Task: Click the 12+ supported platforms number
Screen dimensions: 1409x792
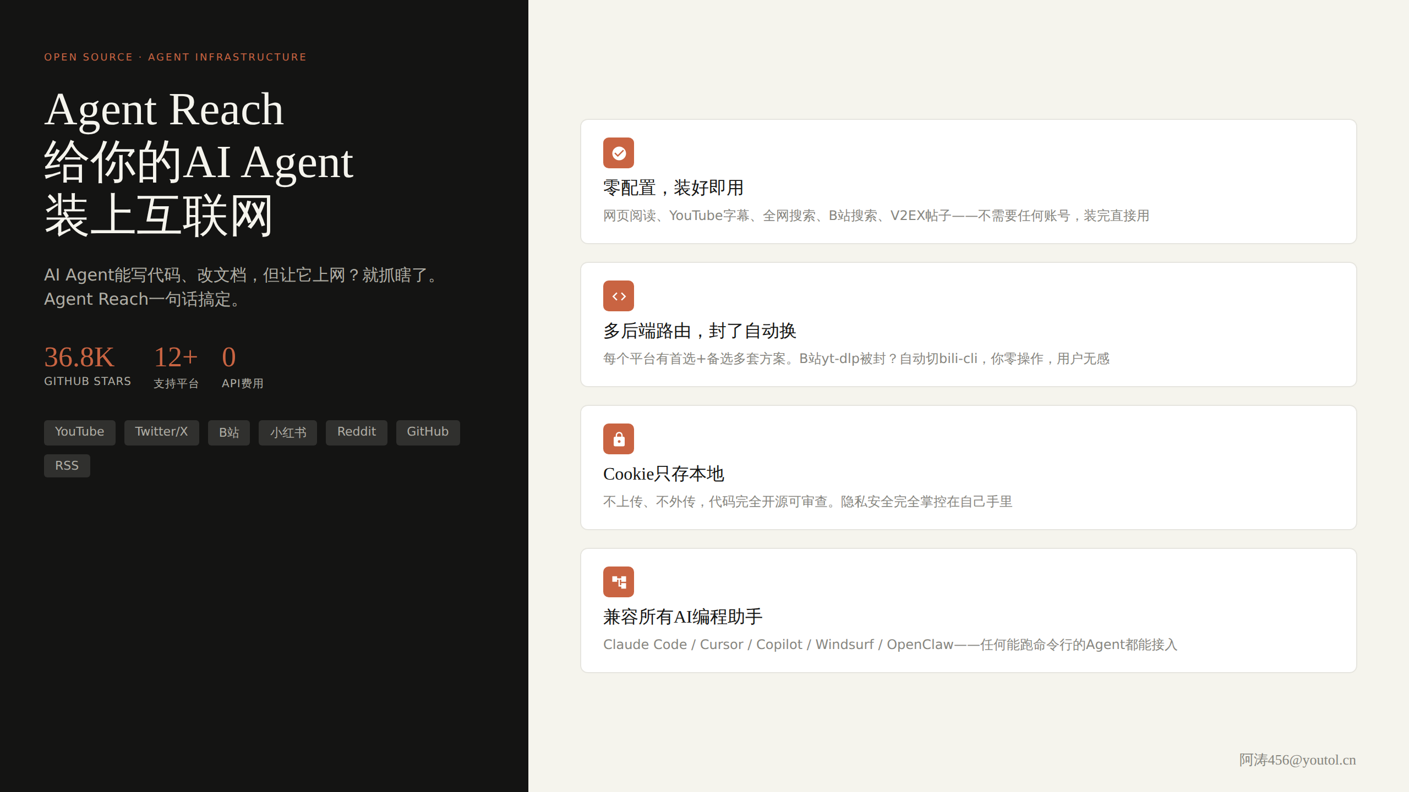Action: [x=176, y=358]
